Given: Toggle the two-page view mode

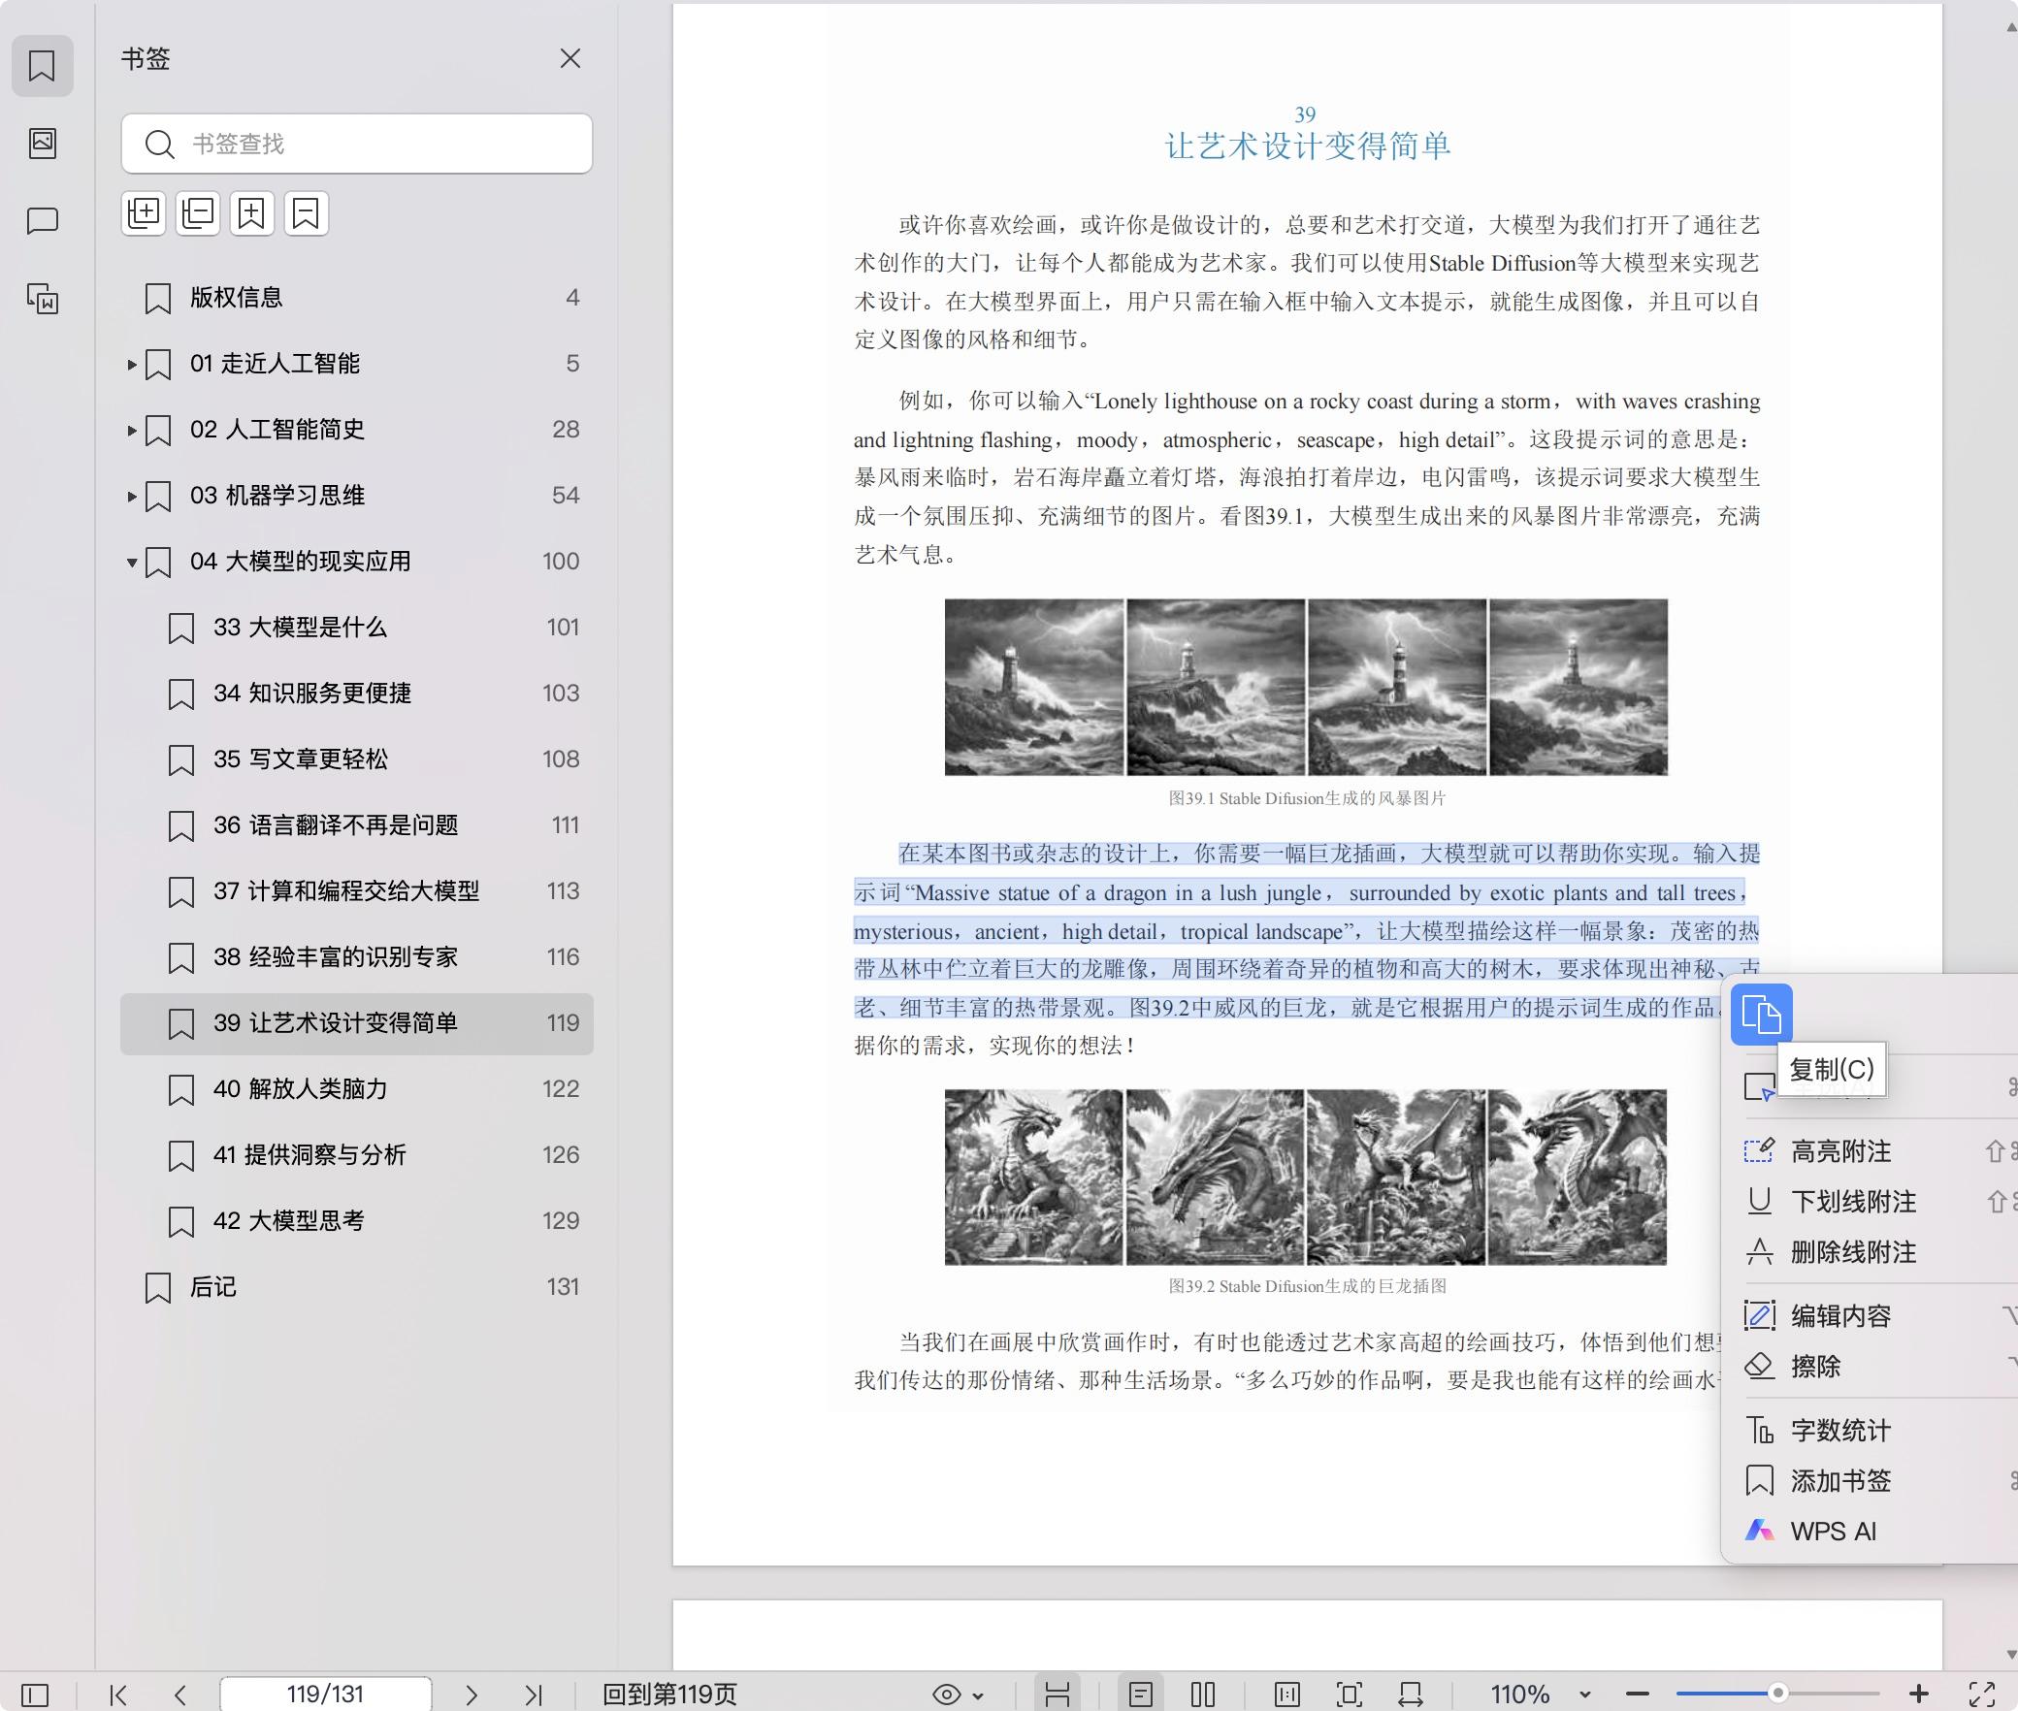Looking at the screenshot, I should (1203, 1695).
